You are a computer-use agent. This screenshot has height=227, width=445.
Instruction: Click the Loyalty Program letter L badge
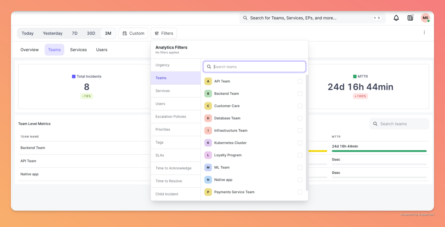[x=208, y=155]
